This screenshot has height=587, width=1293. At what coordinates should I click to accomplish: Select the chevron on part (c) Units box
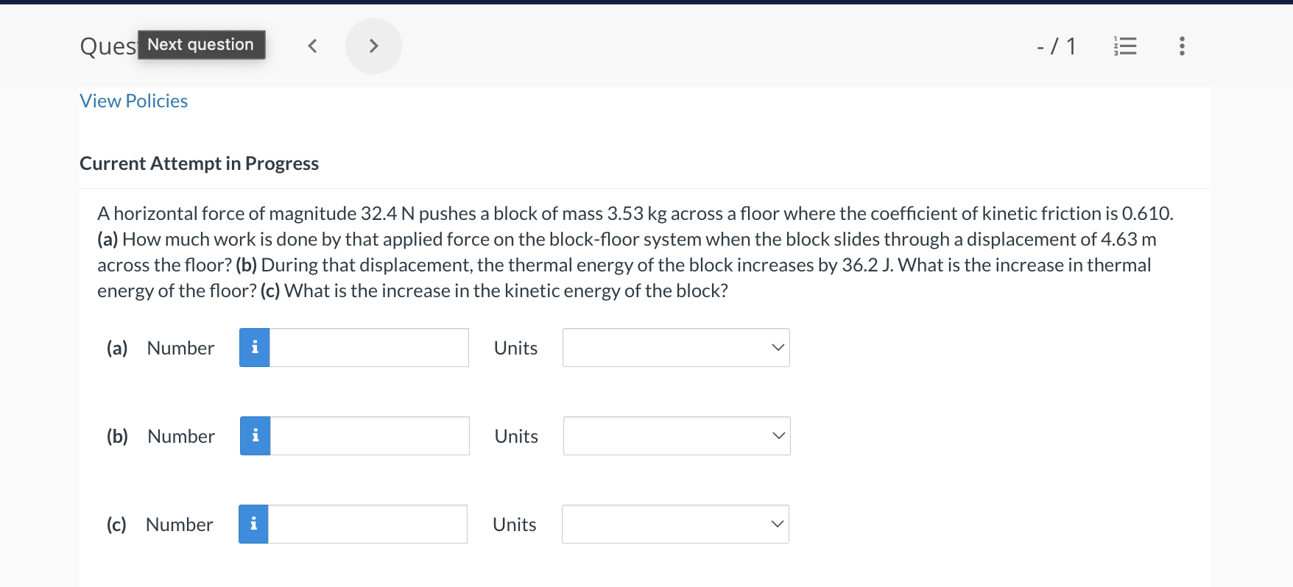point(777,524)
